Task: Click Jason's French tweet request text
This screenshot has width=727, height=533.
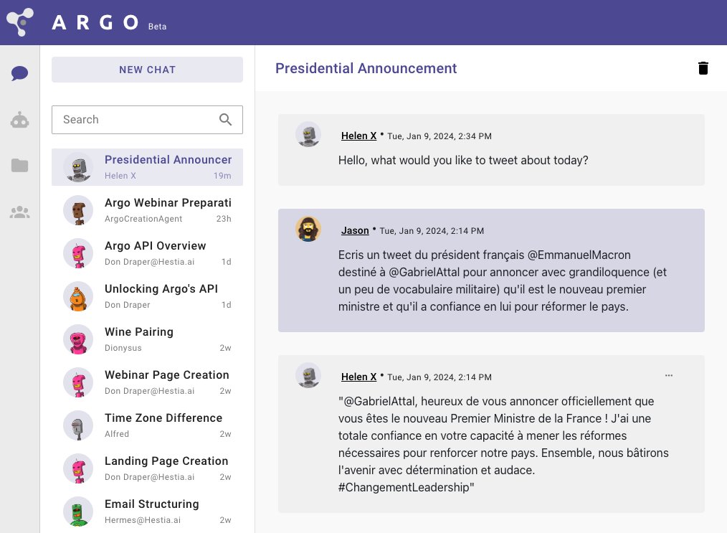Action: point(503,280)
